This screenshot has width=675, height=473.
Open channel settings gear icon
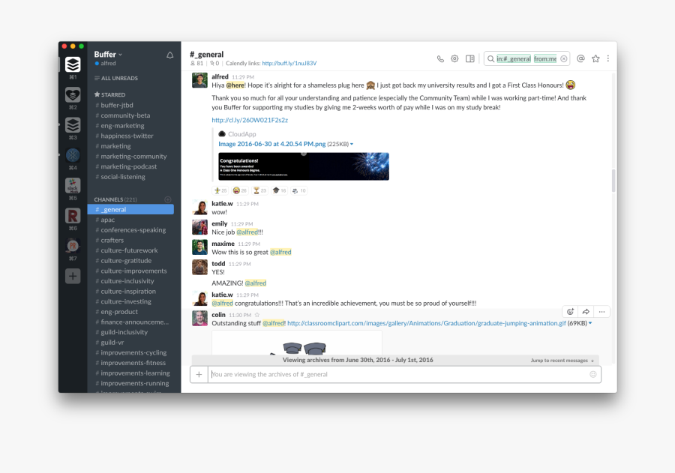coord(454,58)
